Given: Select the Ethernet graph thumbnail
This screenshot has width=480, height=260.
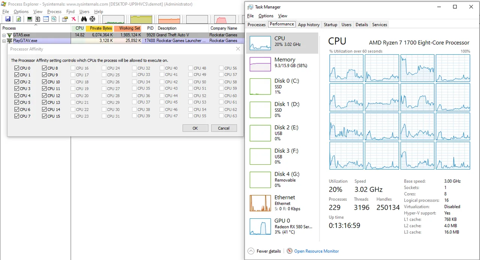Looking at the screenshot, I should point(260,203).
